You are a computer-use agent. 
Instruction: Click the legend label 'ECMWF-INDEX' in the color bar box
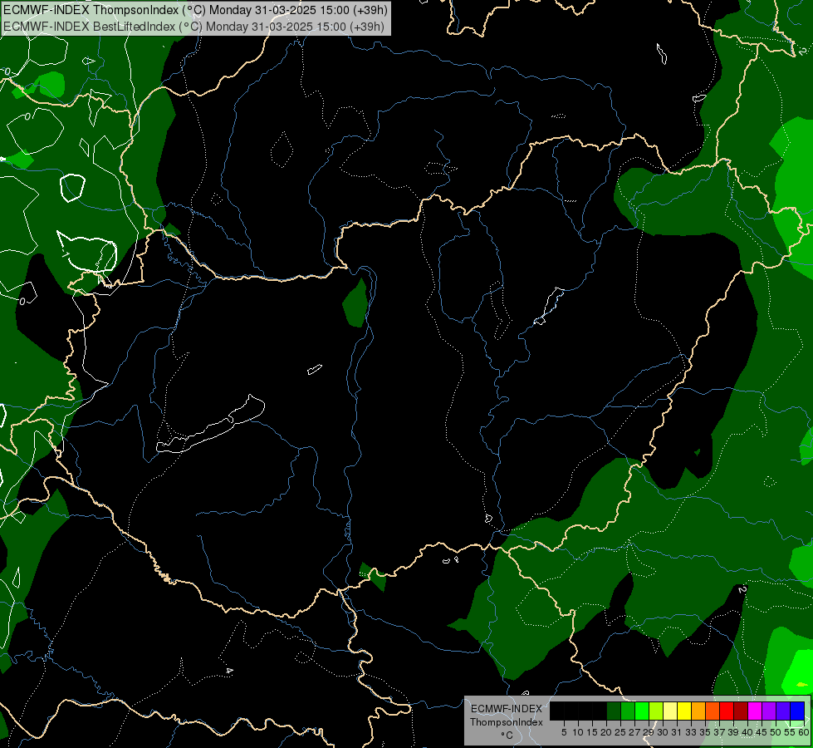tap(507, 709)
